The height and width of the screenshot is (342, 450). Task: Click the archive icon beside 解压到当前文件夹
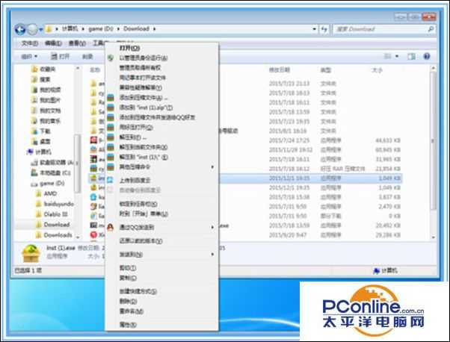[x=111, y=148]
